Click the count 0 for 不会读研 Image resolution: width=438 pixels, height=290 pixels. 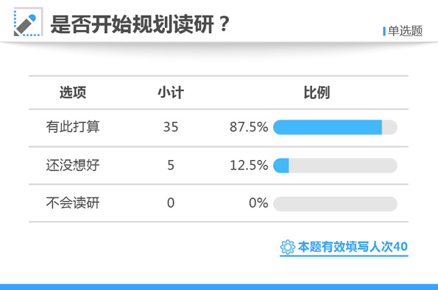(x=171, y=203)
